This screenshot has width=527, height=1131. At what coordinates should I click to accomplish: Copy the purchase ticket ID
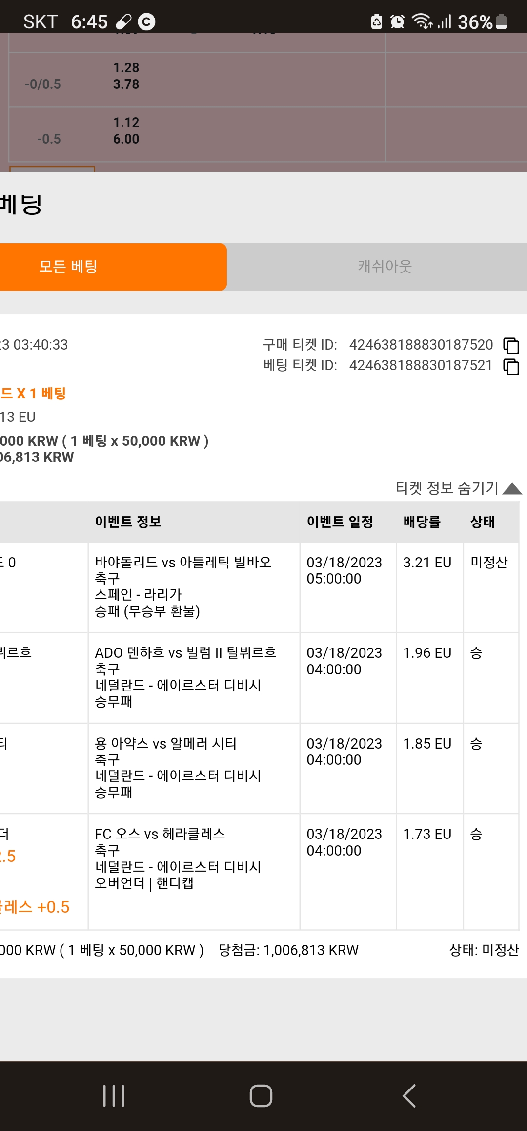tap(511, 345)
